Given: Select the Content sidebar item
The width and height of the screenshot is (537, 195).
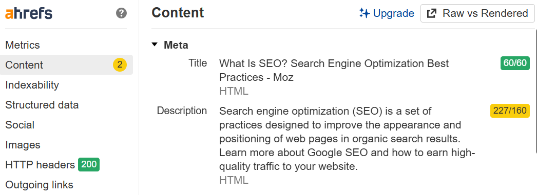Looking at the screenshot, I should 66,65.
